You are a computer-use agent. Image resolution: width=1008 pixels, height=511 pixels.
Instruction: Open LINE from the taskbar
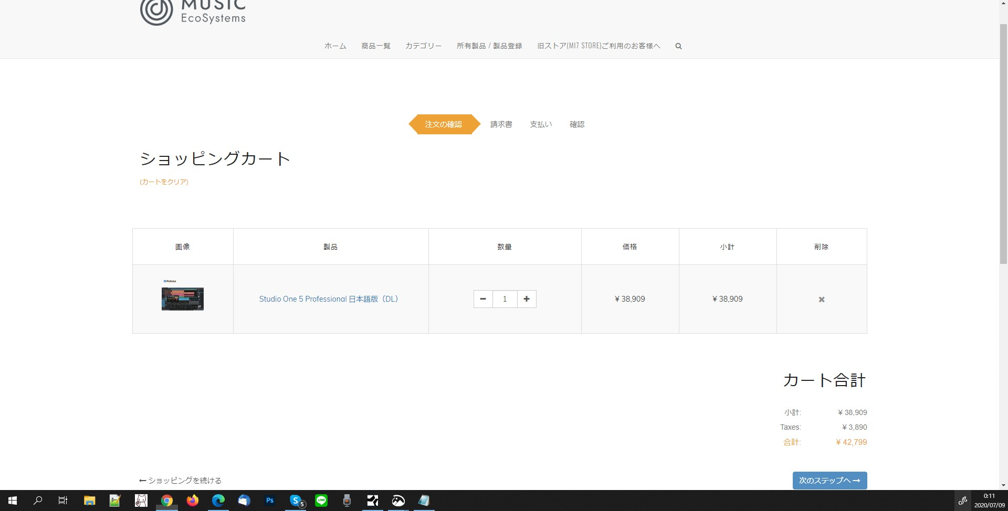pyautogui.click(x=321, y=501)
